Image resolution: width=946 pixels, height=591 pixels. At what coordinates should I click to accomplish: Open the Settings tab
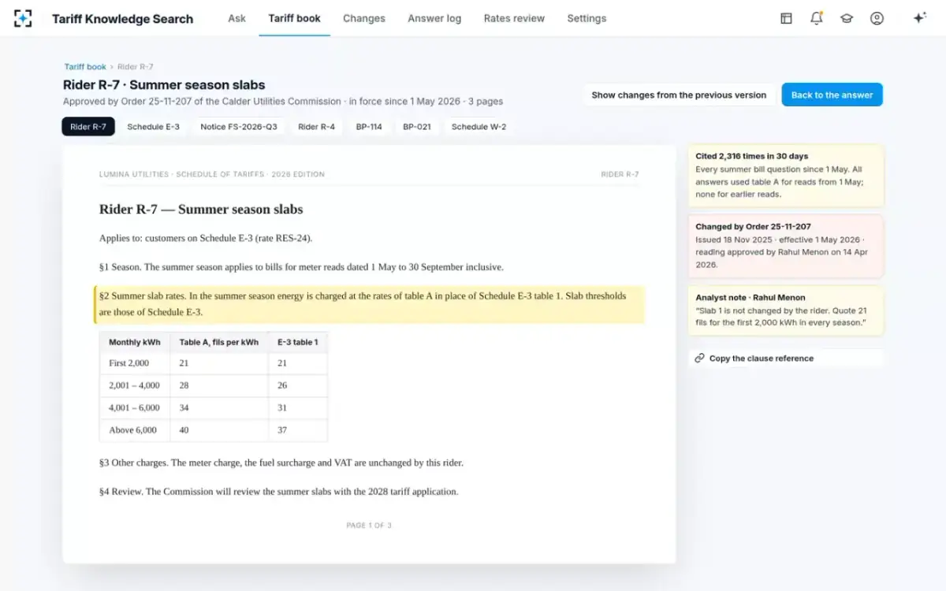(587, 18)
